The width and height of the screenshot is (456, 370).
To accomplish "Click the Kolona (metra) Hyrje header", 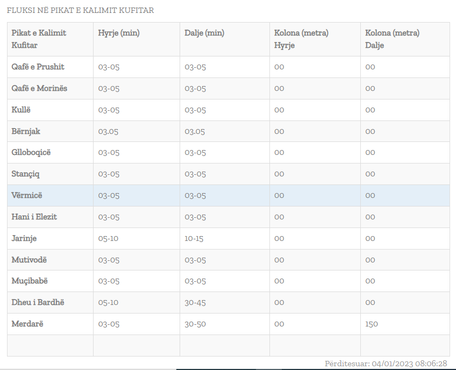I will coord(301,39).
